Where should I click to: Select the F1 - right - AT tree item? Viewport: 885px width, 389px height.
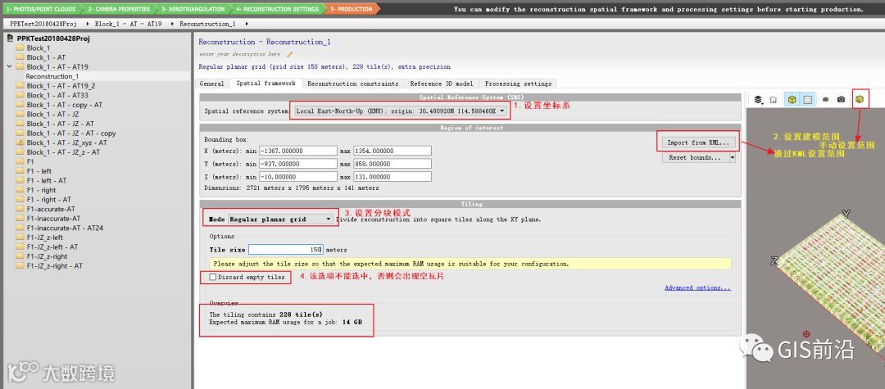[x=49, y=200]
